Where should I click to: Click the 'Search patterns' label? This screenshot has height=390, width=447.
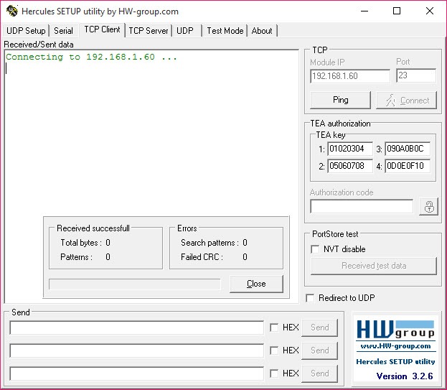[210, 243]
